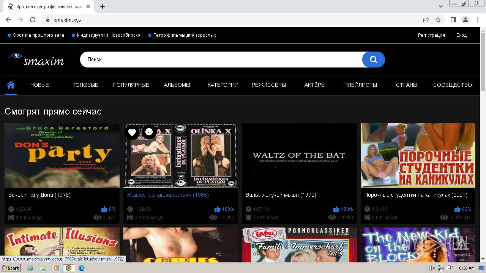Open Microsoft Edge from taskbar
Viewport: 486px width, 273px height.
(x=82, y=268)
